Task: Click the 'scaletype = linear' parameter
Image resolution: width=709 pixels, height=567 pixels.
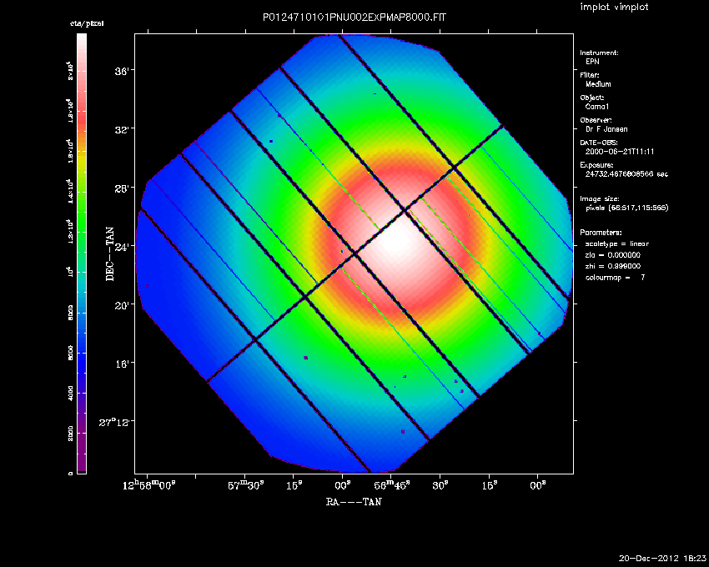Action: pyautogui.click(x=617, y=243)
